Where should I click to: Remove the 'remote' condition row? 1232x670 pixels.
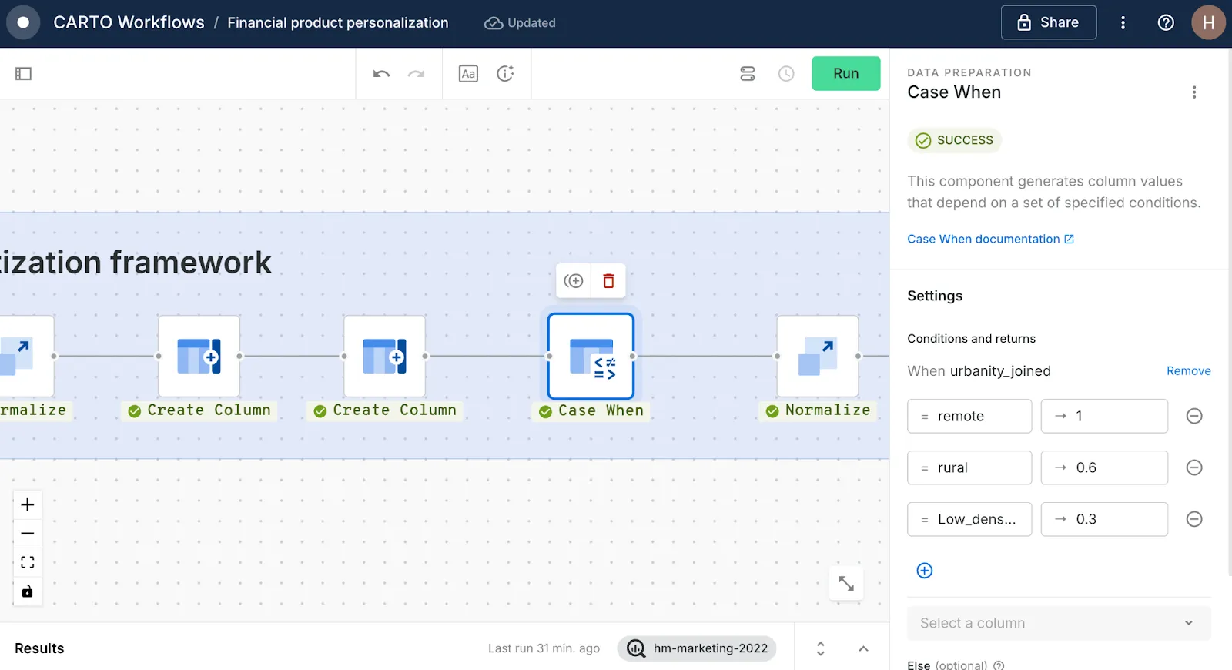(x=1194, y=416)
